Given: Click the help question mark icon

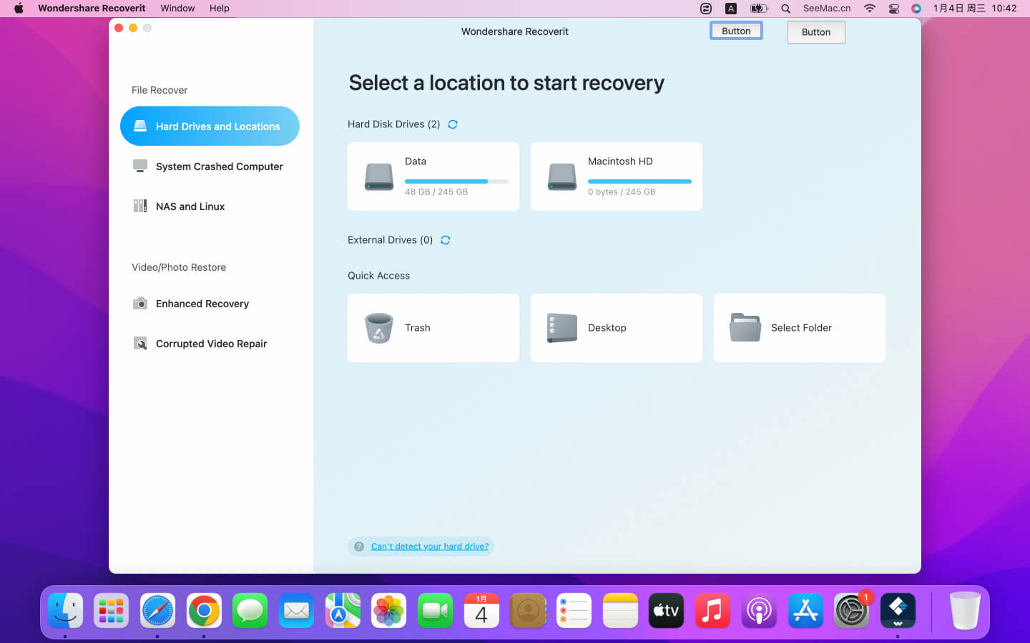Looking at the screenshot, I should (359, 547).
